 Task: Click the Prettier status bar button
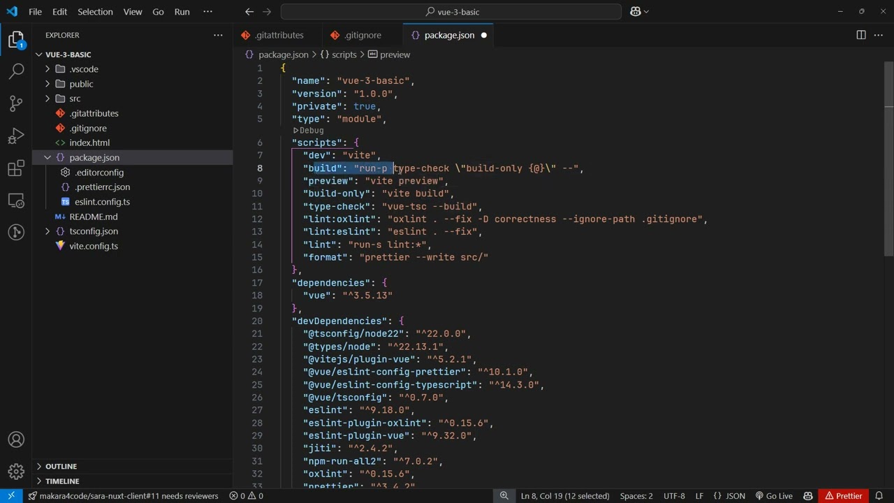844,496
